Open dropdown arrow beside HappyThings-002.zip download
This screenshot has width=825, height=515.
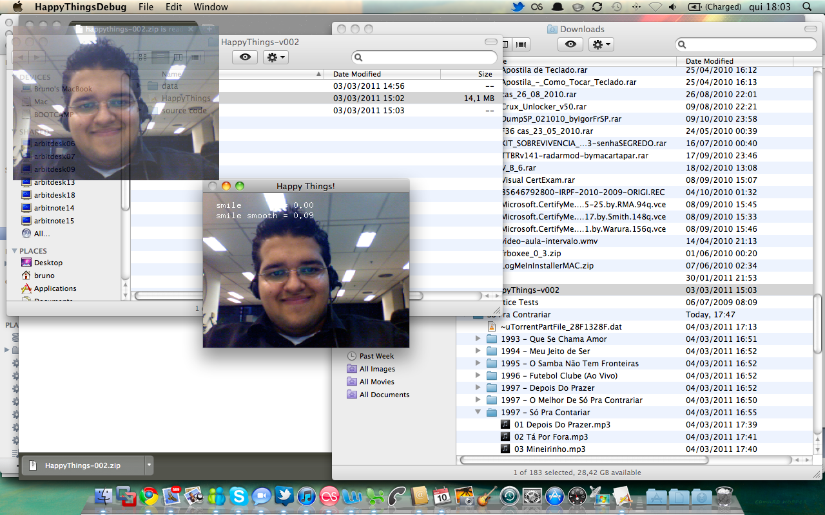point(150,465)
